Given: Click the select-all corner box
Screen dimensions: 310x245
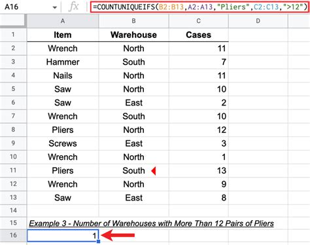Looking at the screenshot, I should (13, 21).
